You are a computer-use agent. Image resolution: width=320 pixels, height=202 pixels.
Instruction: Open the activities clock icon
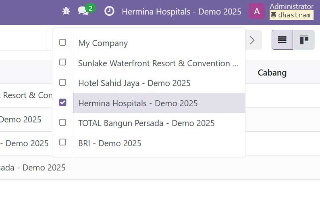coord(109,11)
